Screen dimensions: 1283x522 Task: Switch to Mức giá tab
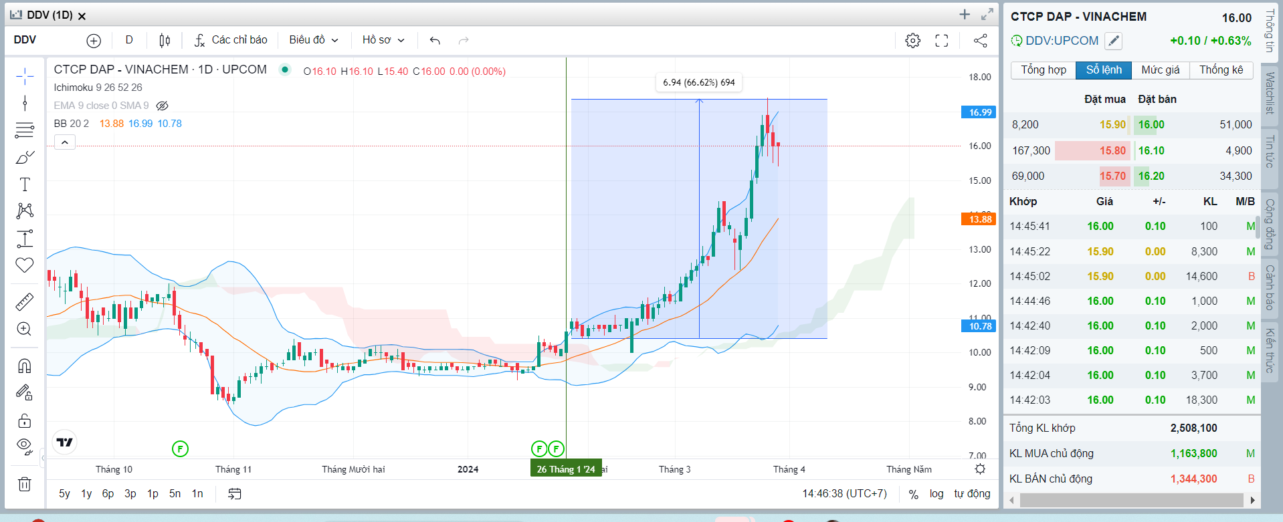pyautogui.click(x=1161, y=70)
